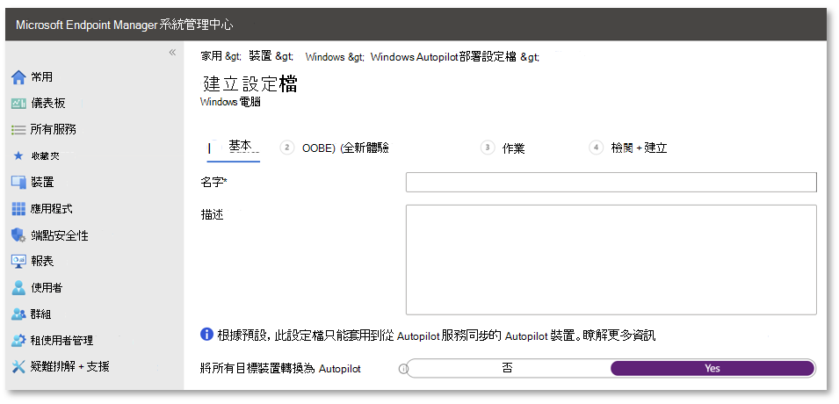Go to 家用 in the breadcrumb
839x404 pixels.
pyautogui.click(x=212, y=56)
